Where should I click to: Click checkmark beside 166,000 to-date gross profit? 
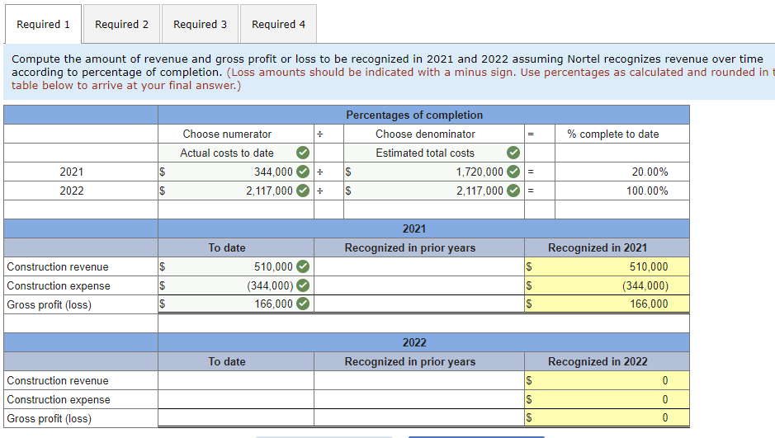pyautogui.click(x=303, y=304)
